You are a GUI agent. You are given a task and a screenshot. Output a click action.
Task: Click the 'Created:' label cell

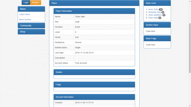pyautogui.click(x=64, y=103)
